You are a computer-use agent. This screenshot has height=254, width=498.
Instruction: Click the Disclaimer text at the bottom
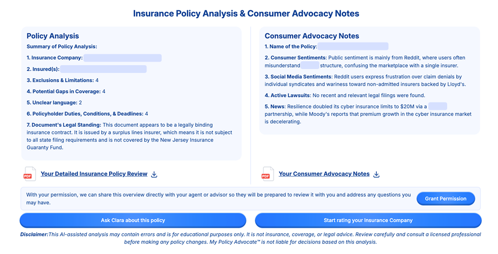[x=250, y=238]
